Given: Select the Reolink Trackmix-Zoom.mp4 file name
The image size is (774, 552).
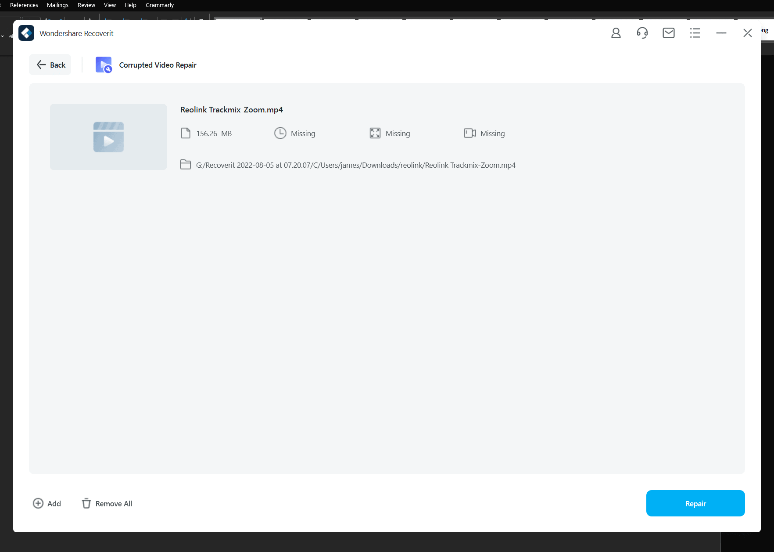Looking at the screenshot, I should click(x=231, y=110).
